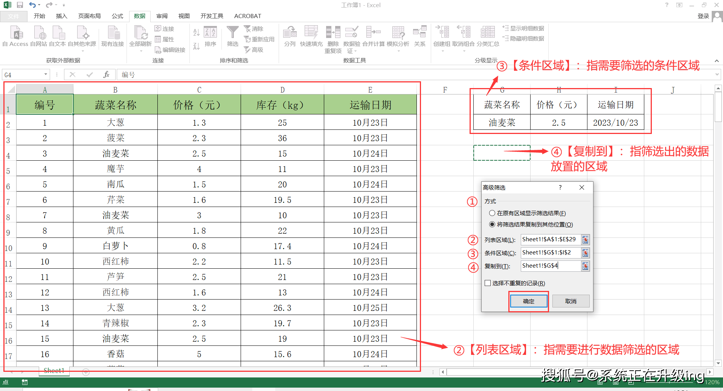Click Show Detail (显示明细数据)

click(x=523, y=28)
